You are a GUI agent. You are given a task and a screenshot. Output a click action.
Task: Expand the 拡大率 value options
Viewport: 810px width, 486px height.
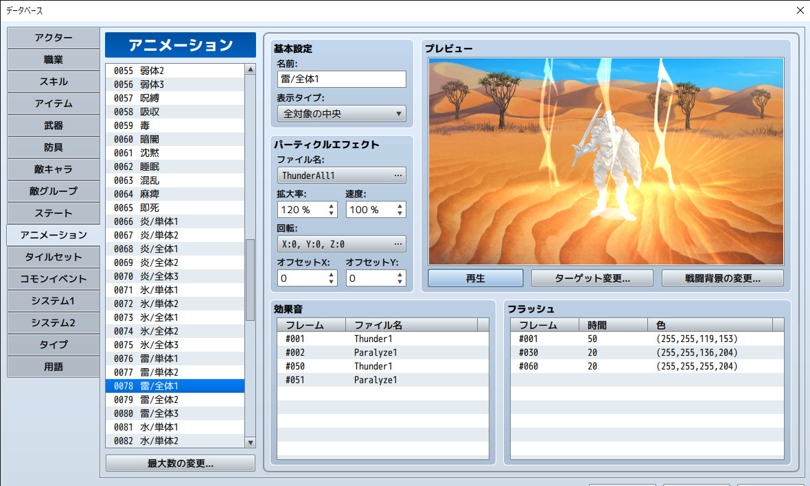click(331, 209)
